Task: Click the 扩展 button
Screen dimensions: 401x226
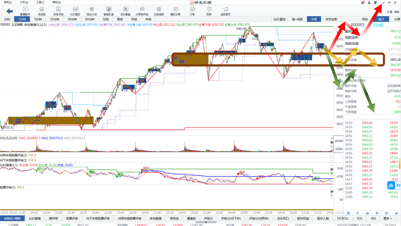Action: [x=389, y=12]
